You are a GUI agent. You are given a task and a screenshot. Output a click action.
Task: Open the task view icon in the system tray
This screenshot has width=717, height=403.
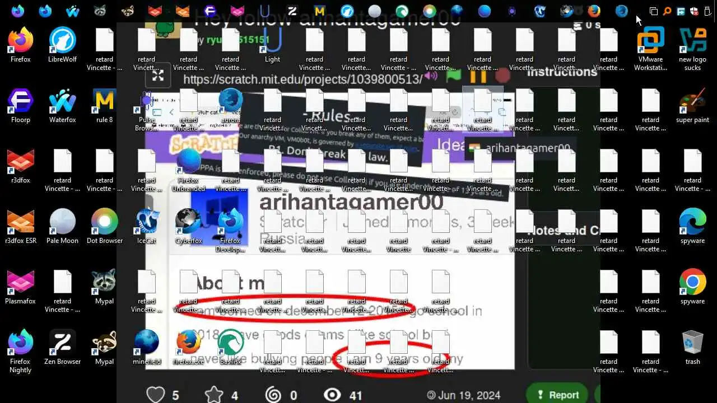click(x=654, y=11)
